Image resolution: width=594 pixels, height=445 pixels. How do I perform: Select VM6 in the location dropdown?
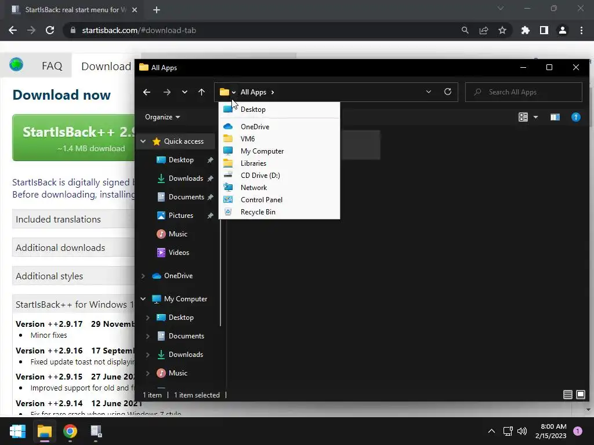[279, 139]
